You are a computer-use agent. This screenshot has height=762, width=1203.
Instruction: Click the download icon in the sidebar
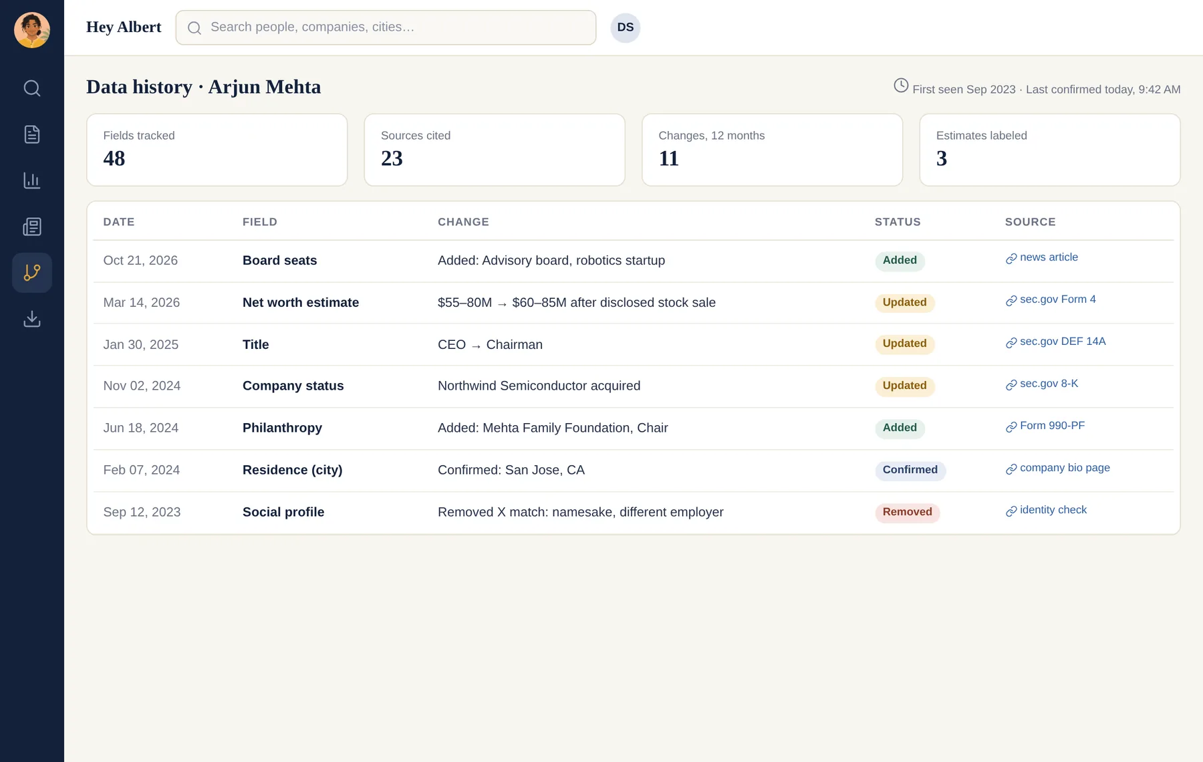[32, 319]
